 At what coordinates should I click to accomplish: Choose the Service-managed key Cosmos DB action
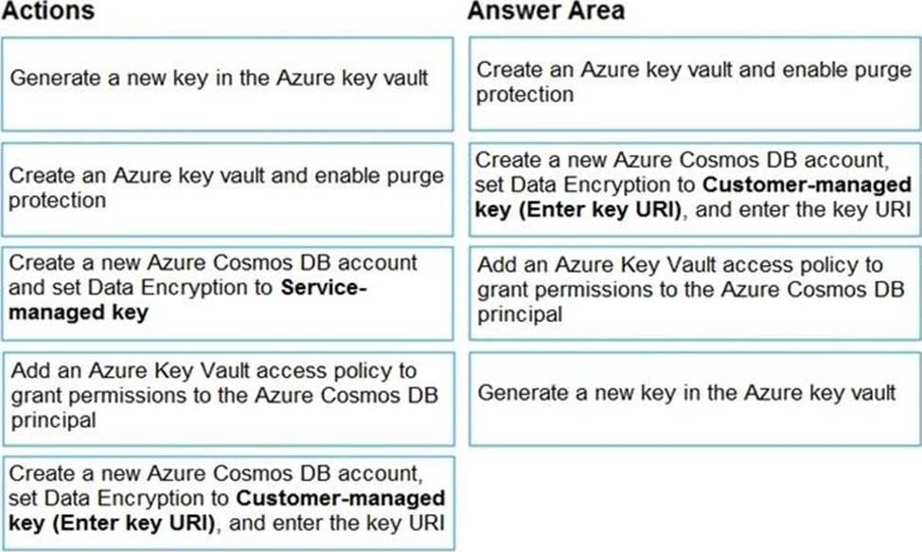coord(227,294)
